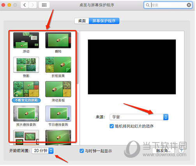The image size is (196, 166).
Task: Show all preferences grid icon
Action: [x=44, y=5]
